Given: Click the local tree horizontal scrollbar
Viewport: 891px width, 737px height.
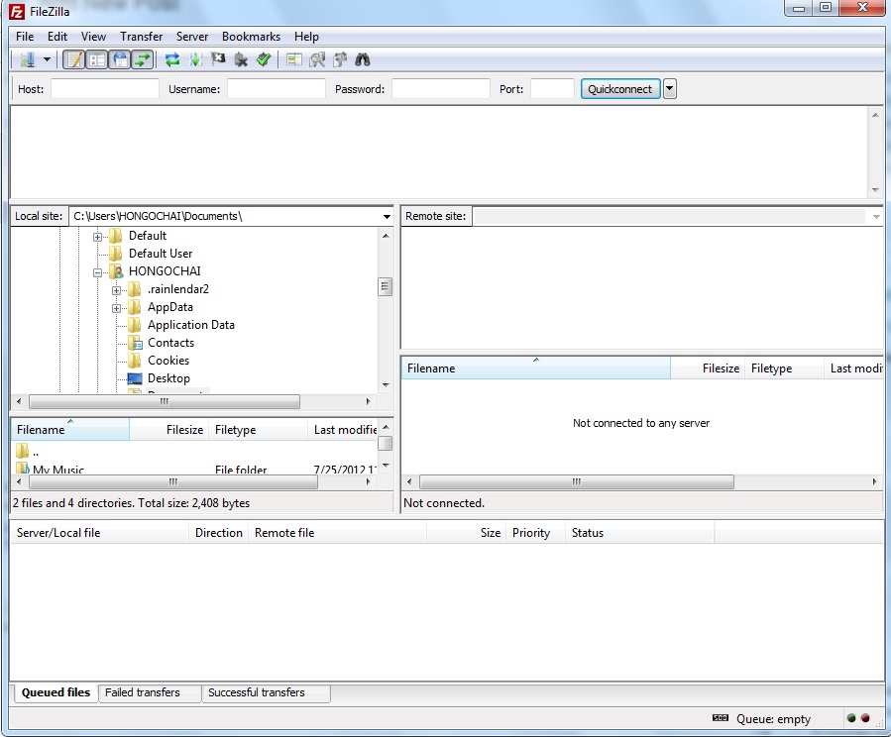Looking at the screenshot, I should (x=165, y=401).
